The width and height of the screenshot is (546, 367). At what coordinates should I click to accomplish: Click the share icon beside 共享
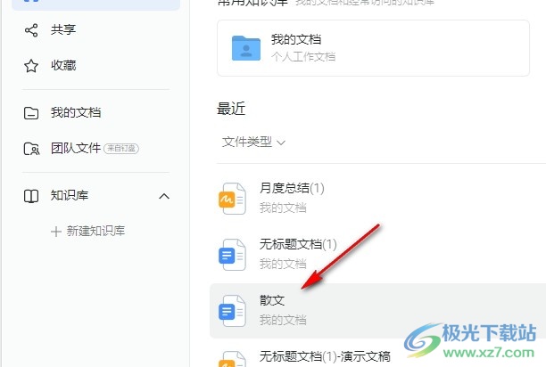pyautogui.click(x=31, y=30)
